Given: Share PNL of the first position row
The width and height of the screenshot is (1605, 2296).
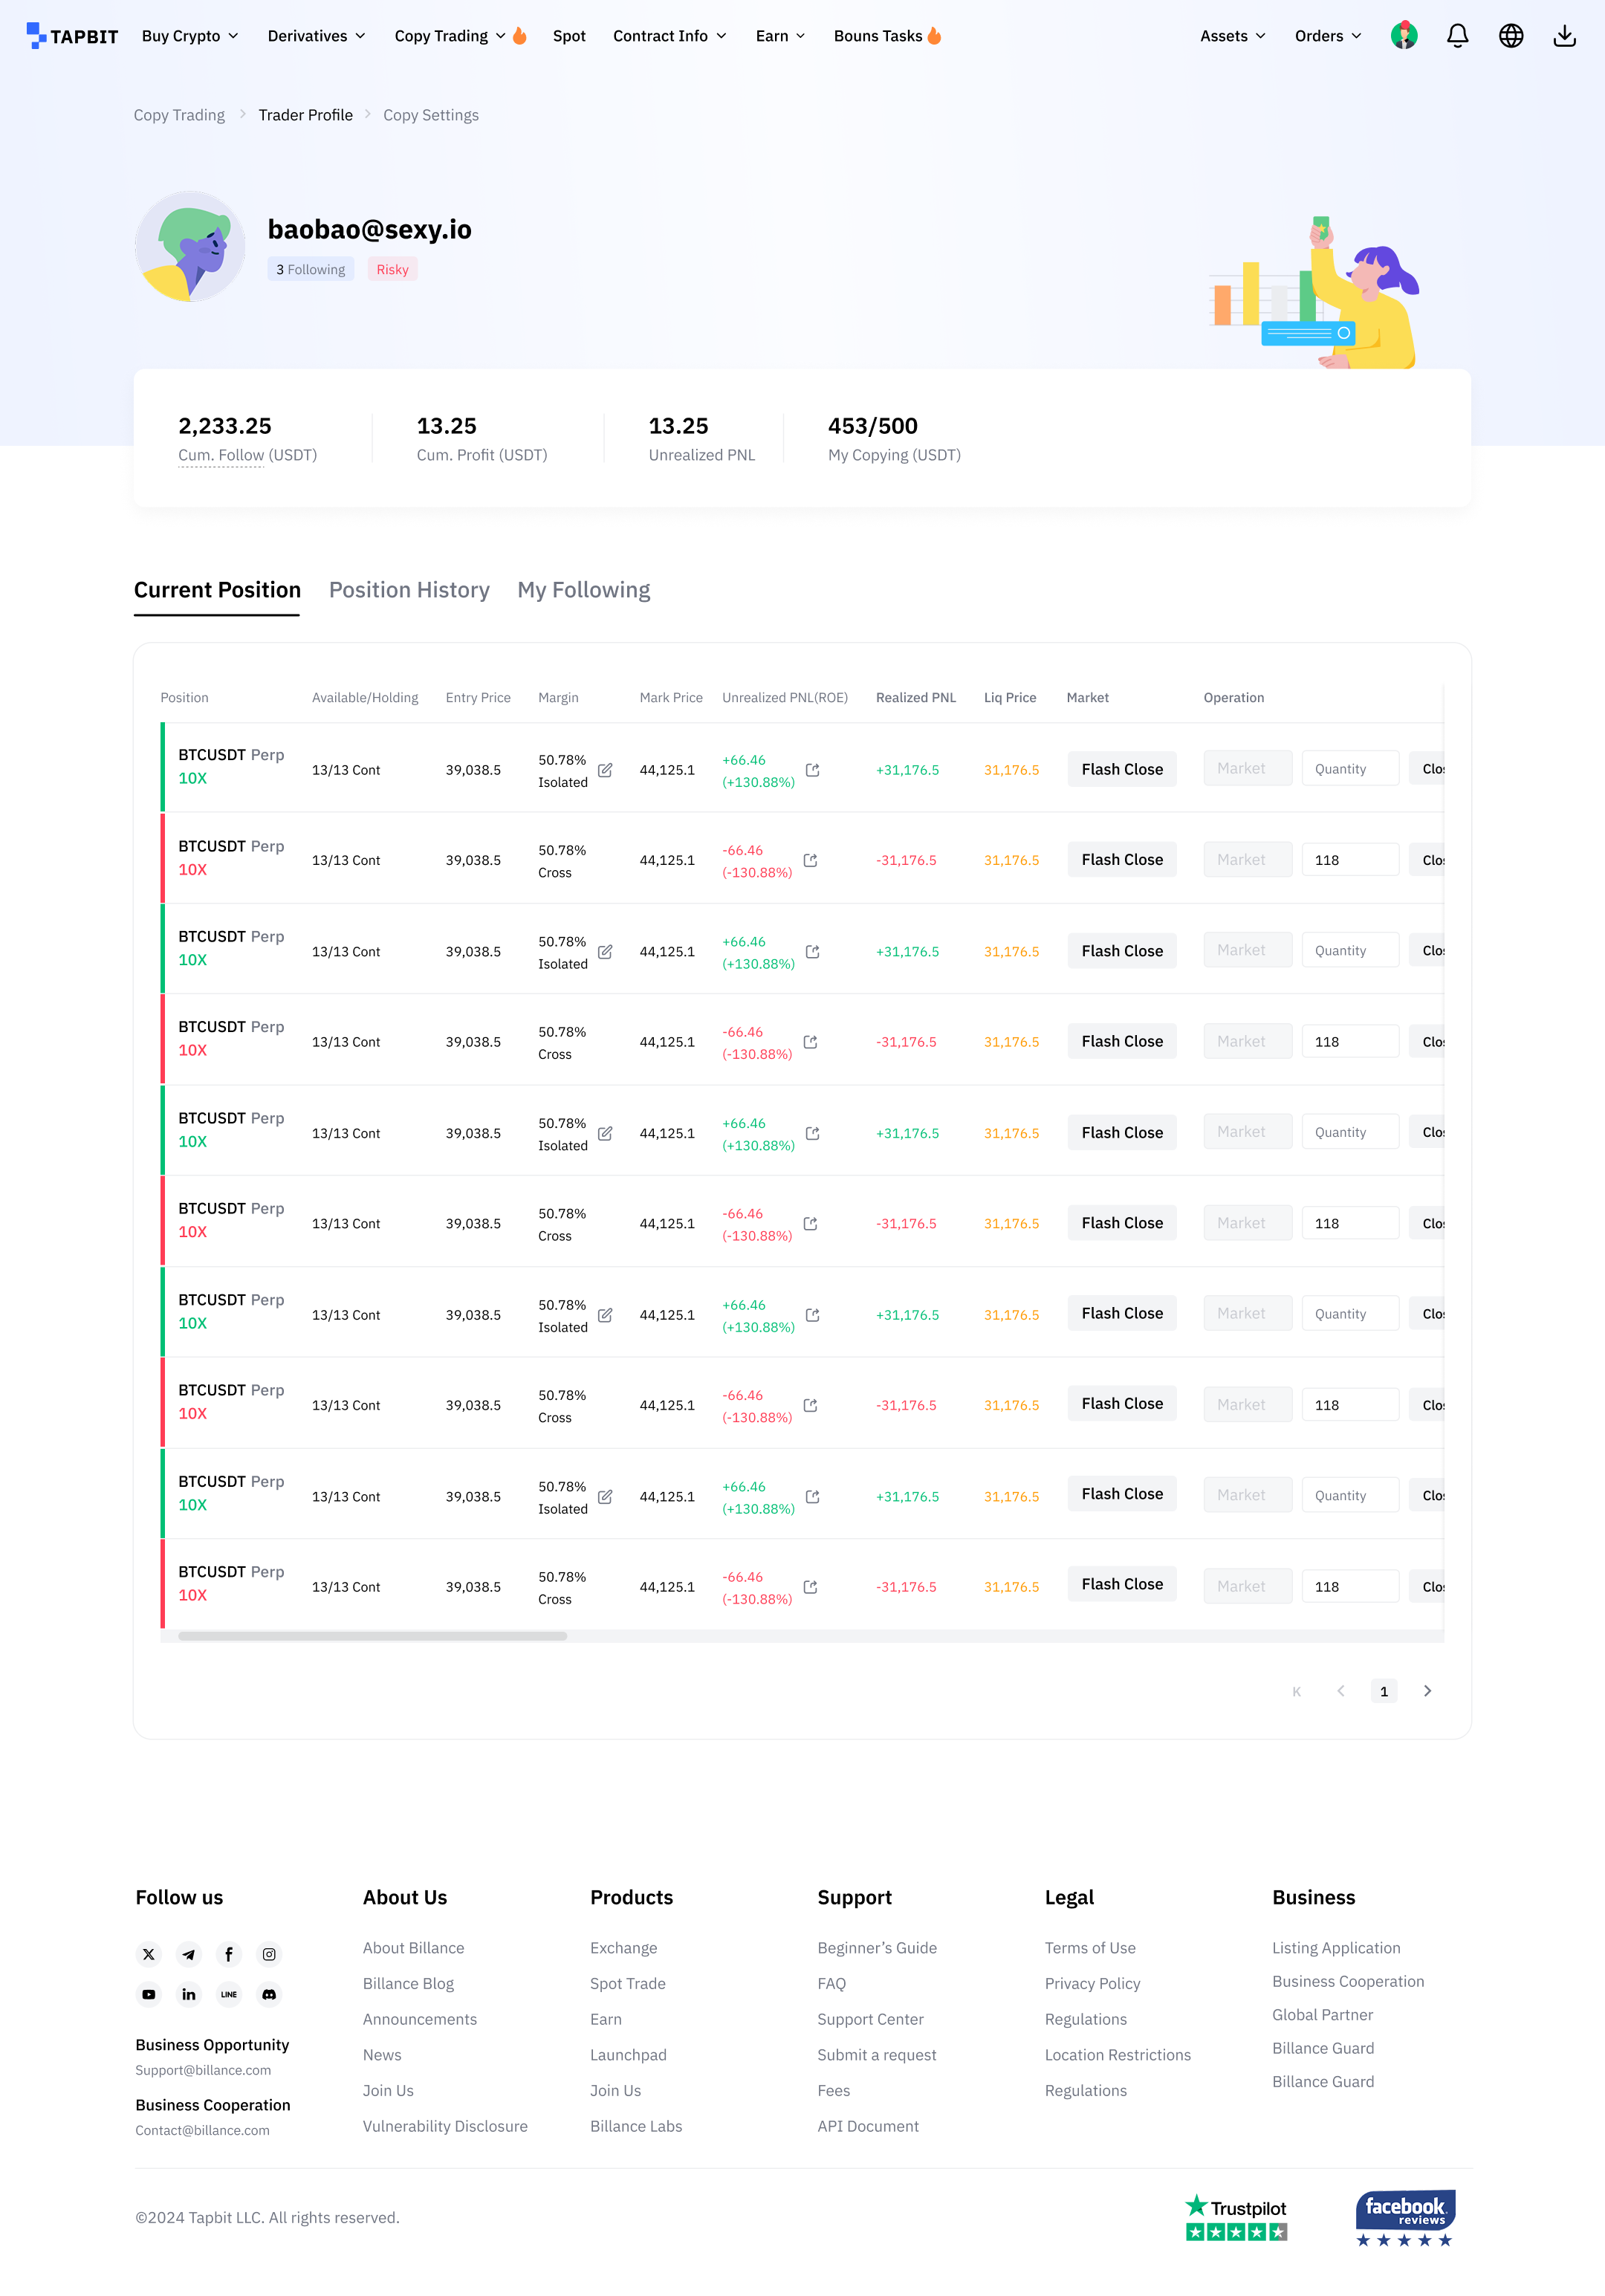Looking at the screenshot, I should (x=813, y=770).
